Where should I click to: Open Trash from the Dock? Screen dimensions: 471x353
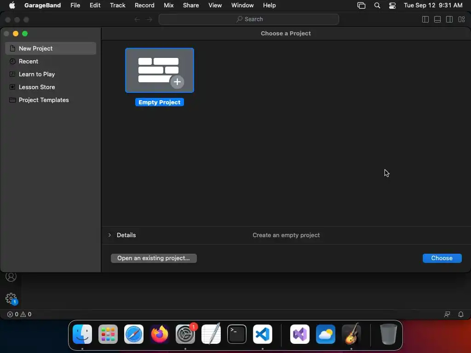(x=388, y=334)
